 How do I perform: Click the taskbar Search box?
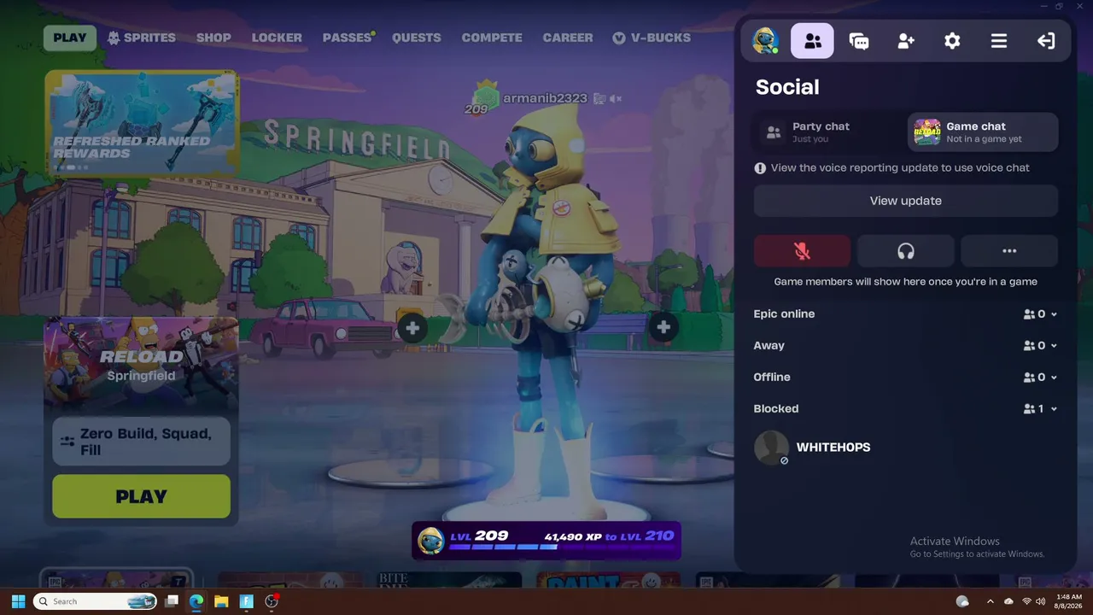tap(95, 601)
